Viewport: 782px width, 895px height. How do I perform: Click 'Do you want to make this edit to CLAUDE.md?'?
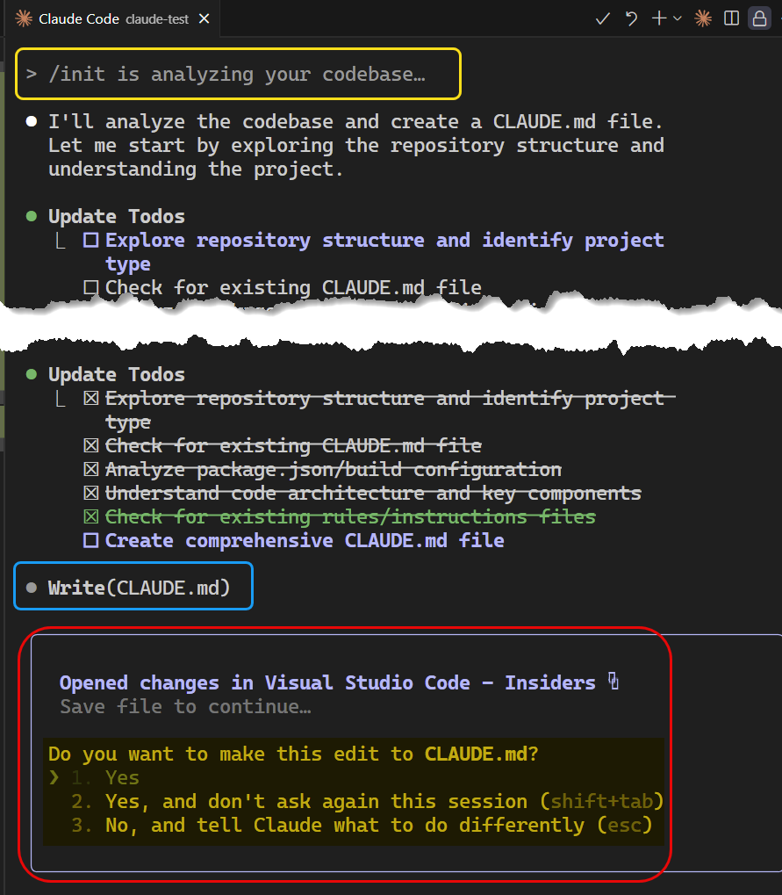(x=293, y=754)
